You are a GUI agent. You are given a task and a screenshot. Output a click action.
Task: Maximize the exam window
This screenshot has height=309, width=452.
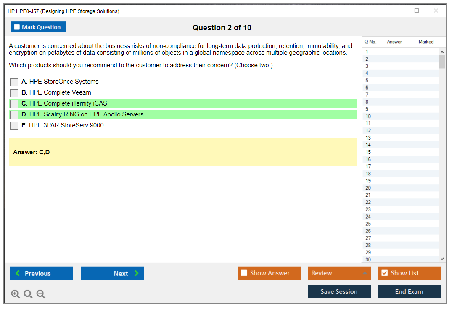(x=417, y=11)
